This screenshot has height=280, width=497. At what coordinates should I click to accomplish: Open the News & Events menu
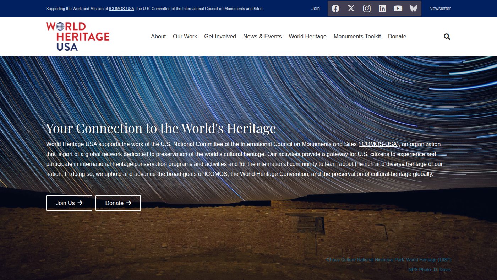pos(262,36)
